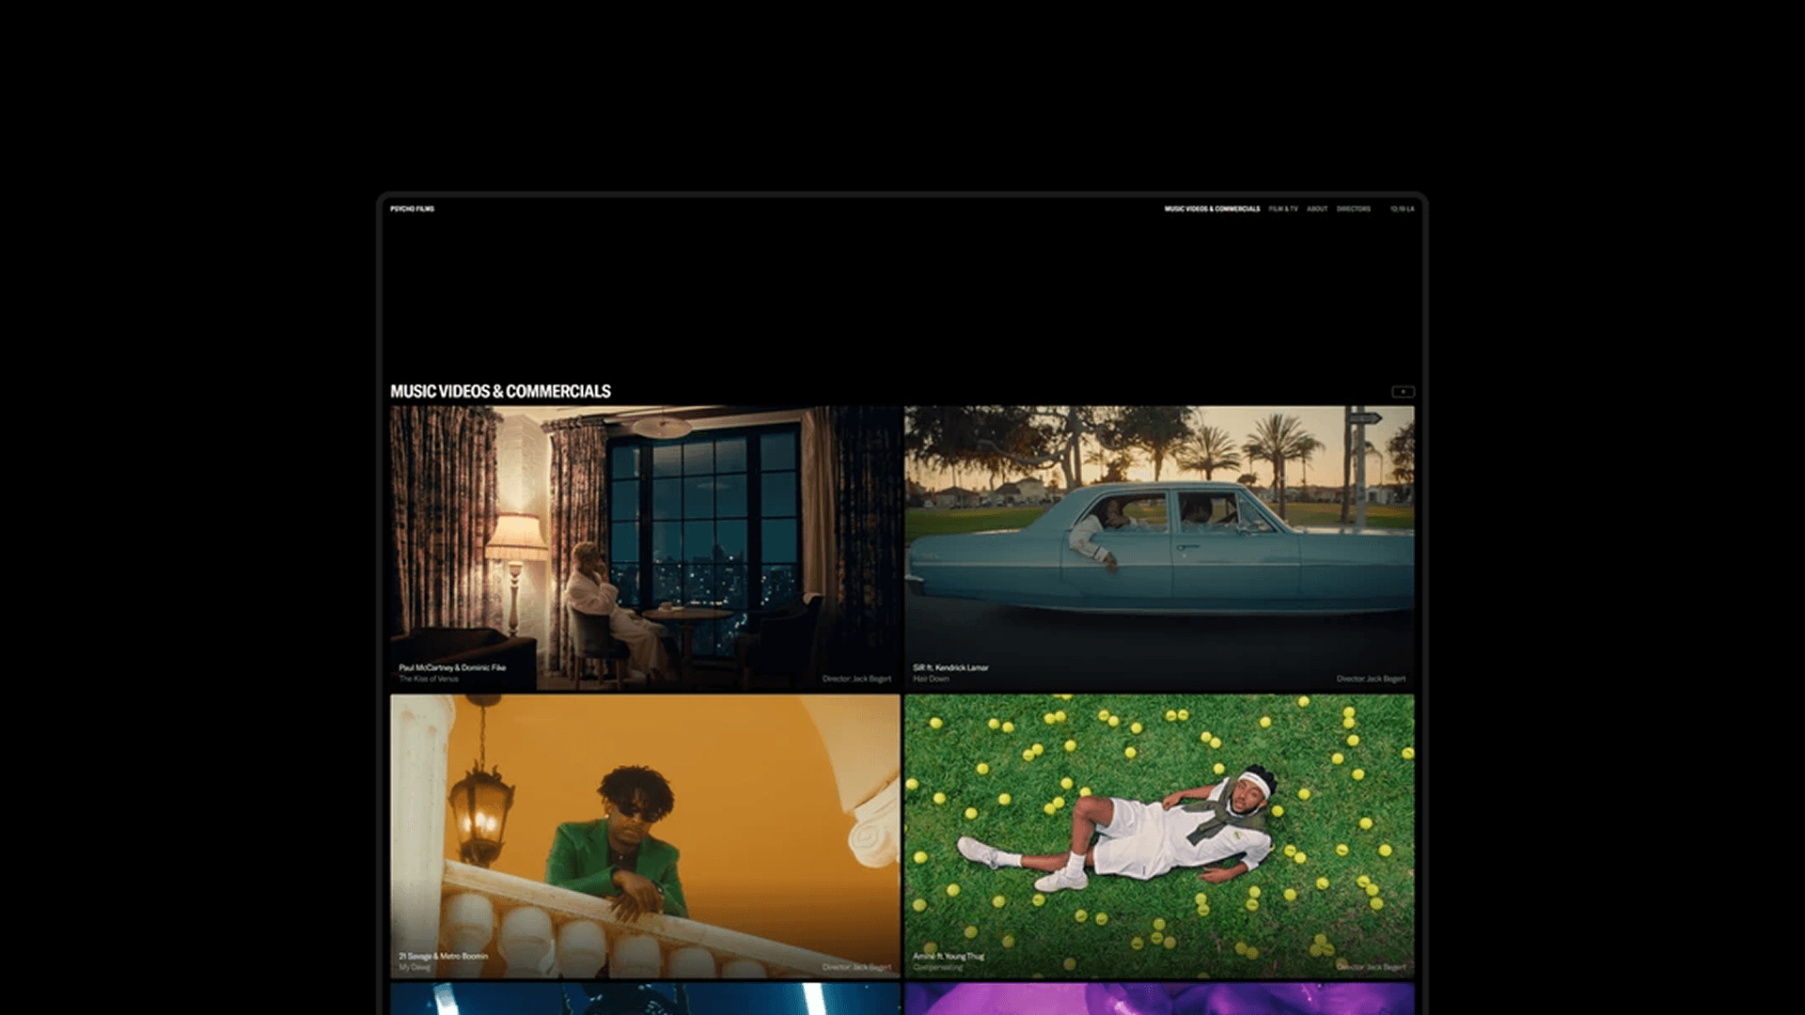Screen dimensions: 1805x1015
Task: Go to Film & TV page
Action: coord(1282,209)
